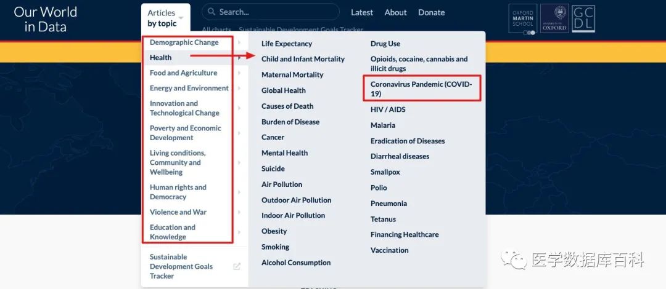Open Diarrheal diseases article

pyautogui.click(x=400, y=156)
